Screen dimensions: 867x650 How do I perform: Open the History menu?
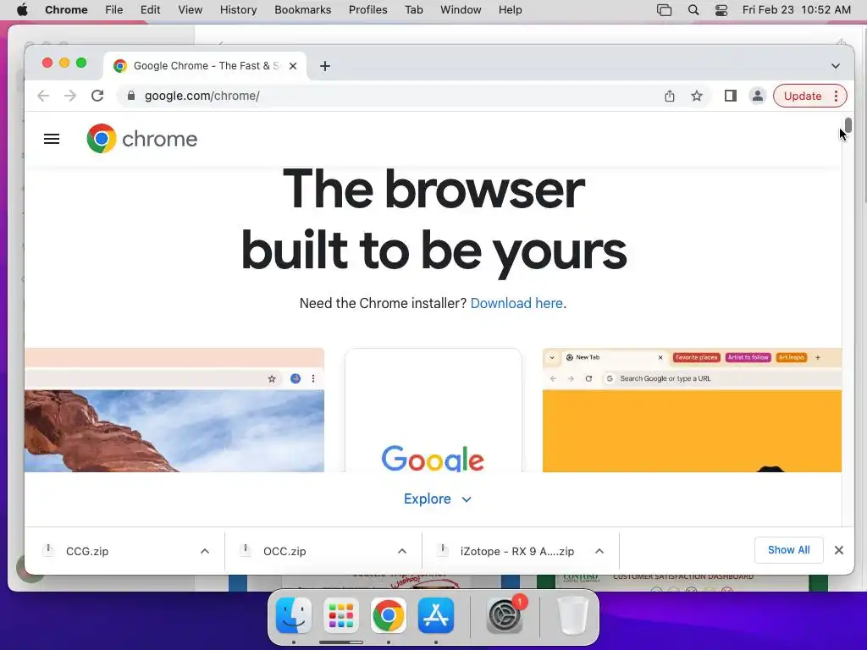(238, 10)
